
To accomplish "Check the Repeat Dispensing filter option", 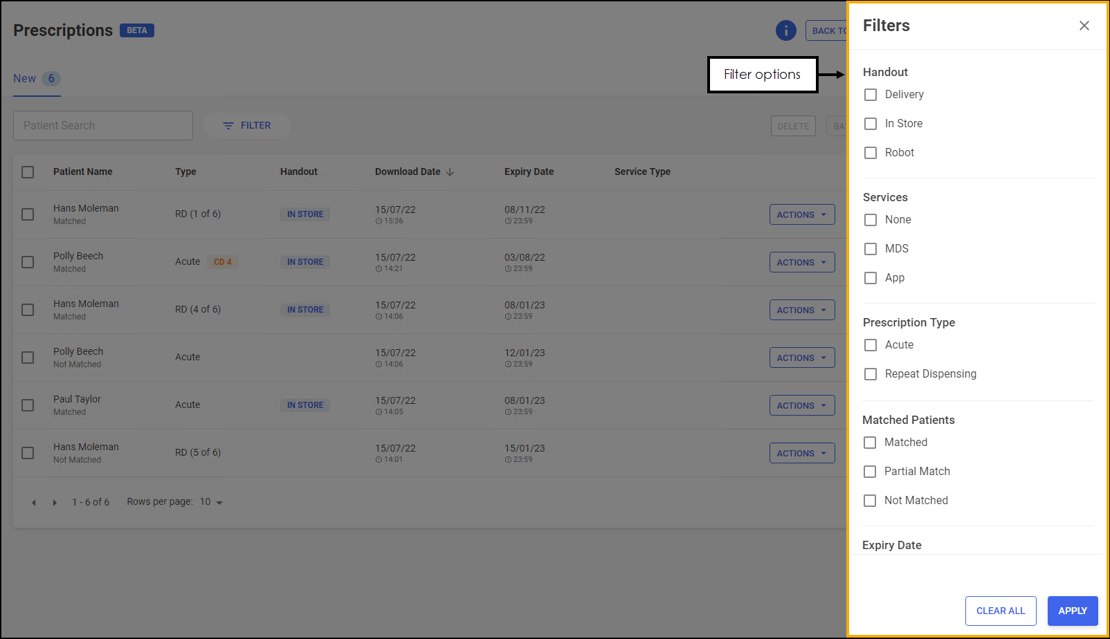I will tap(871, 374).
